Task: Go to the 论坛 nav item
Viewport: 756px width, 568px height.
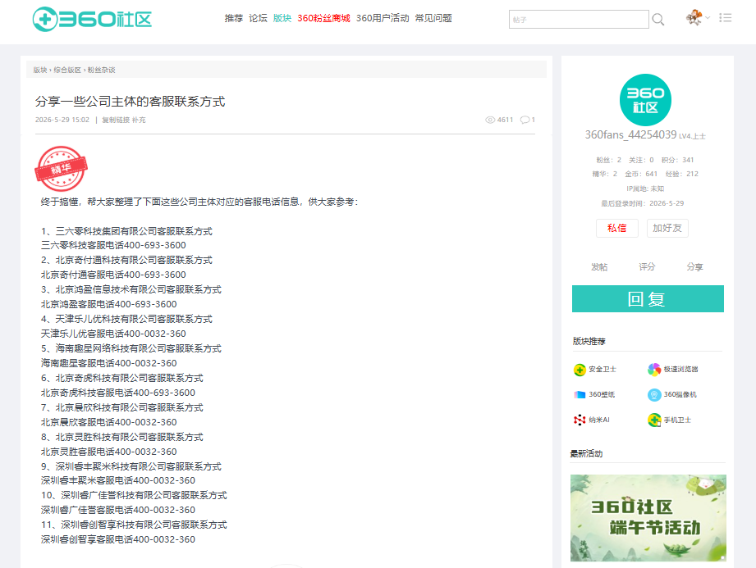Action: click(x=258, y=18)
